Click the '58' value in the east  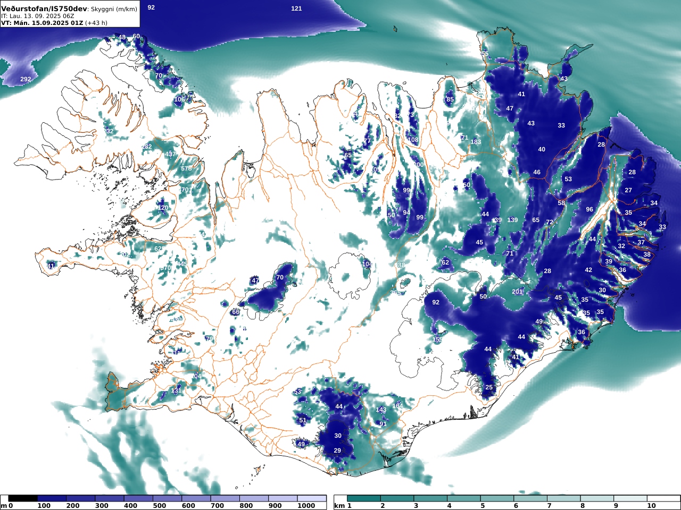pos(561,203)
